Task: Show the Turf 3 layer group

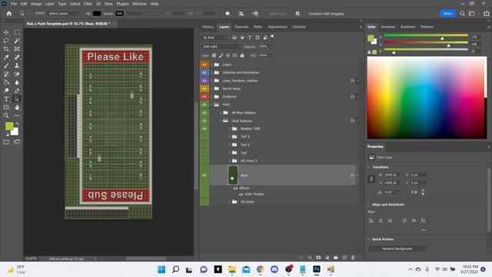Action: (204, 137)
